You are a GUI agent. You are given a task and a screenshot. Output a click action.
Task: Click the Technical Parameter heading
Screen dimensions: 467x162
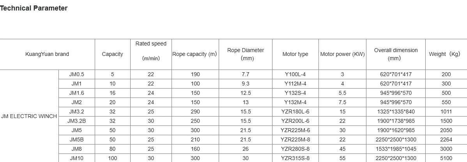pos(34,8)
